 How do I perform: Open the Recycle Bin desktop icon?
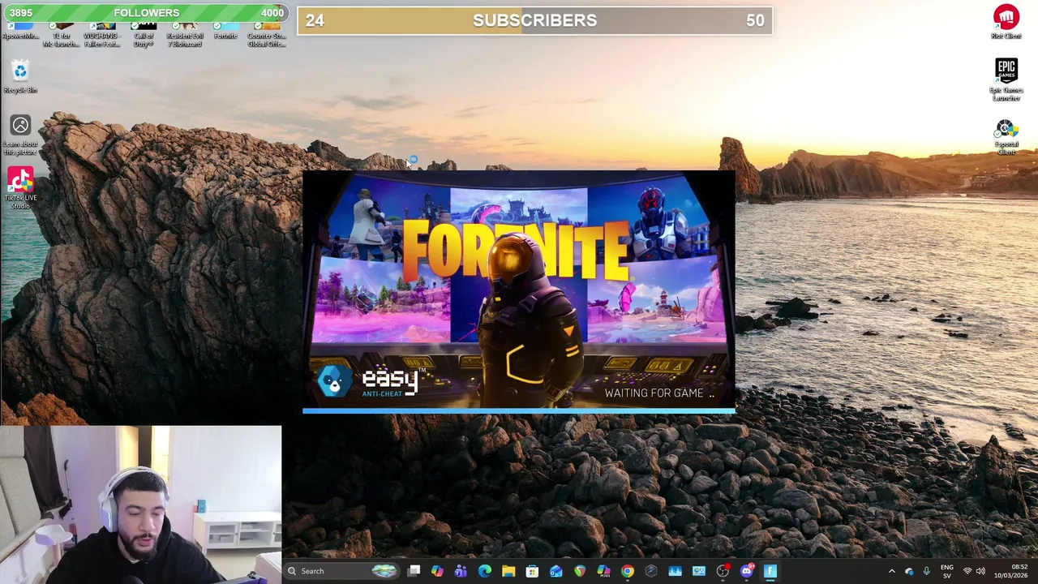pyautogui.click(x=20, y=77)
